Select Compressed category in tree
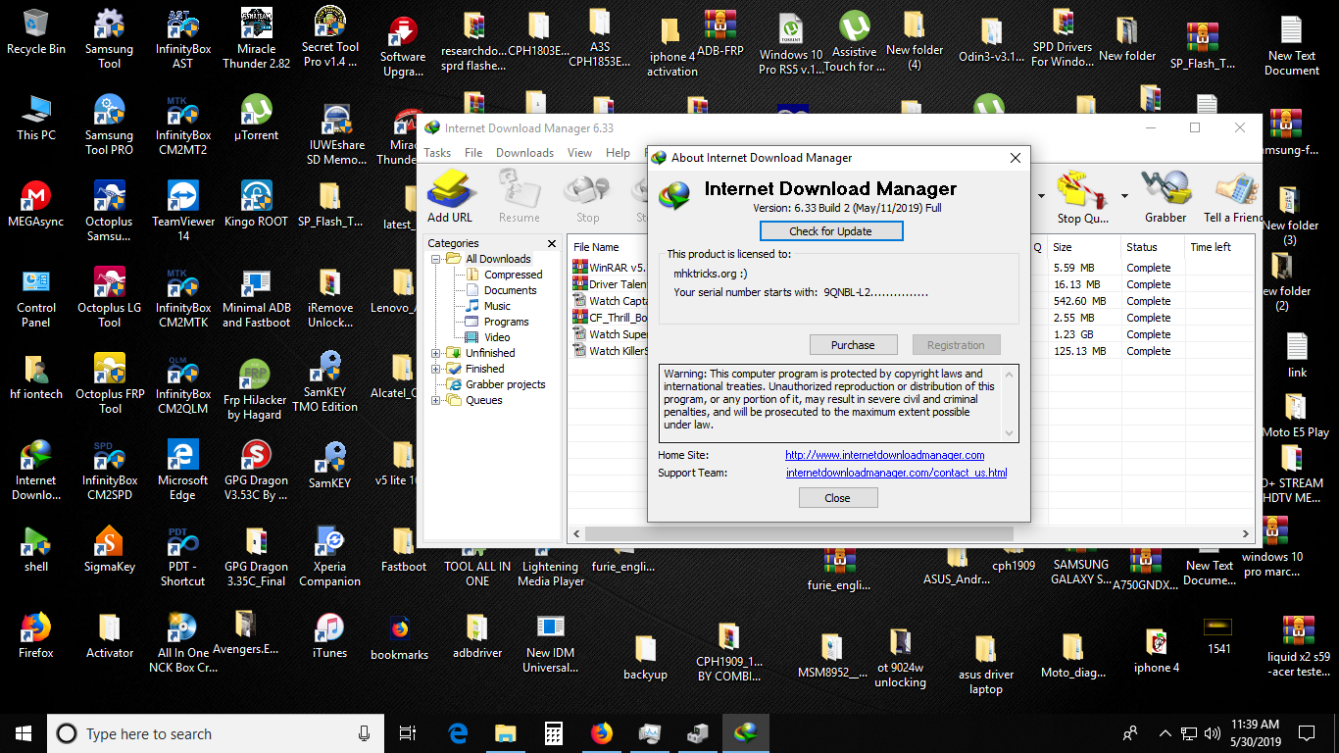This screenshot has width=1339, height=753. point(513,275)
